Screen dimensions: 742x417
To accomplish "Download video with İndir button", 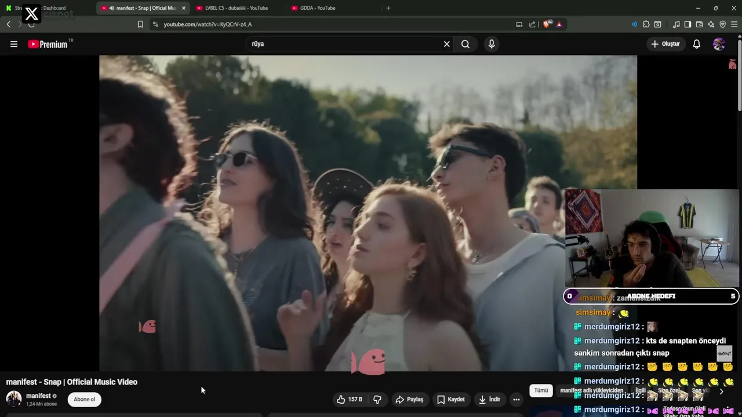I will click(489, 400).
